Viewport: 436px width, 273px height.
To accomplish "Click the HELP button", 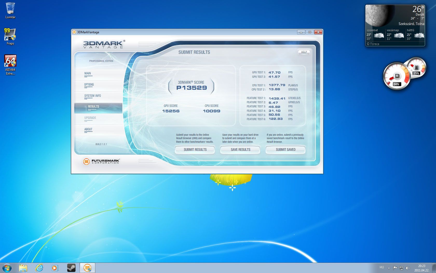I will click(304, 52).
